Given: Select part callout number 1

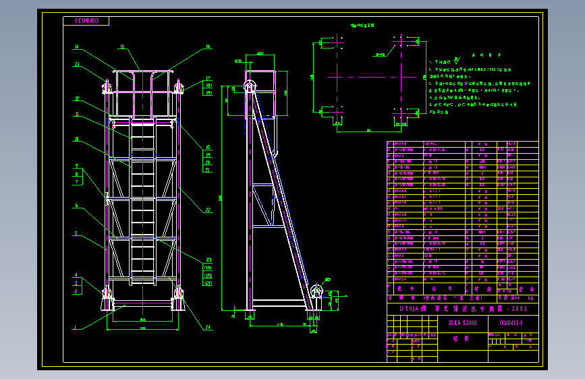Looking at the screenshot, I should coord(76,327).
